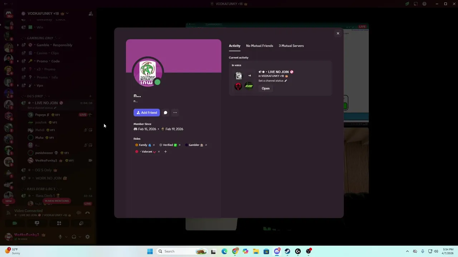The width and height of the screenshot is (458, 257).
Task: Click the taskbar Search box
Action: click(182, 251)
